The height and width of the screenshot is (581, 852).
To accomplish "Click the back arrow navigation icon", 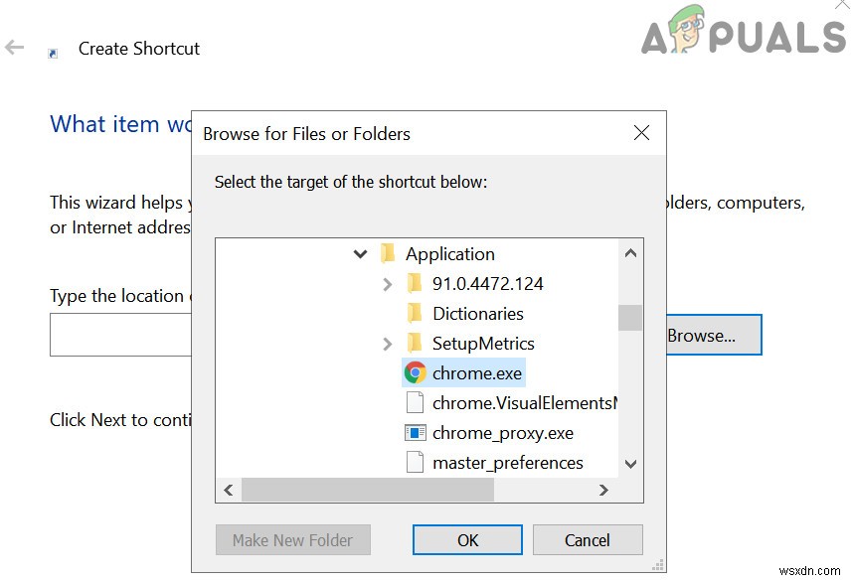I will point(16,47).
